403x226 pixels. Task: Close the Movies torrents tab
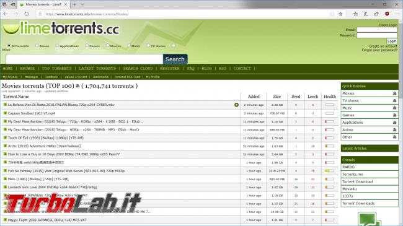tap(66, 4)
